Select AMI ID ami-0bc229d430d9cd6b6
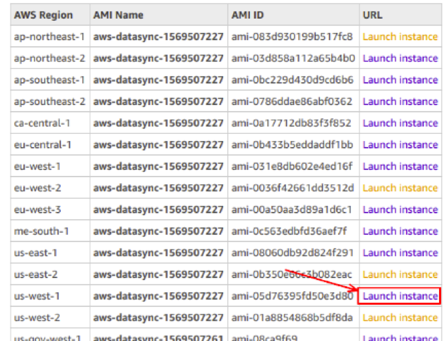This screenshot has width=445, height=341. [x=292, y=80]
